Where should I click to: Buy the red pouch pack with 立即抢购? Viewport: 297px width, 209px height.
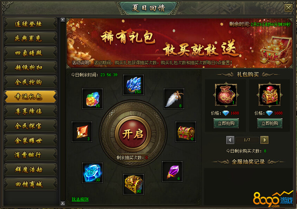[226, 123]
